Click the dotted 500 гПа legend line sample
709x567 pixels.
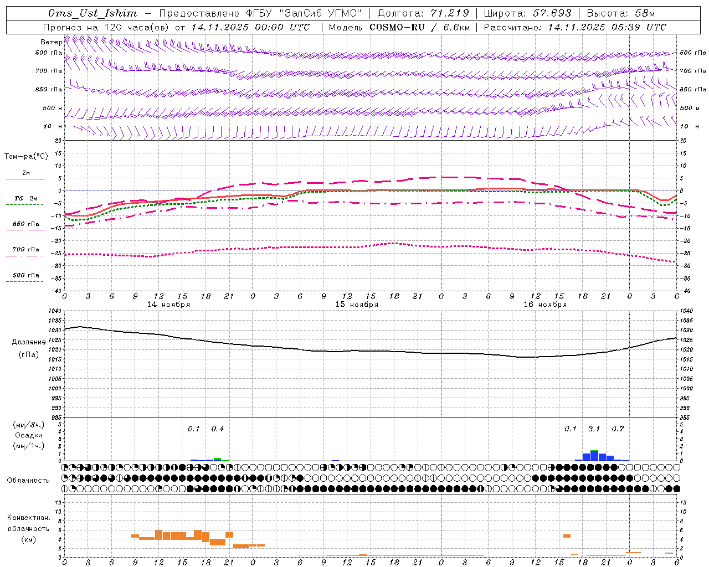pyautogui.click(x=25, y=282)
